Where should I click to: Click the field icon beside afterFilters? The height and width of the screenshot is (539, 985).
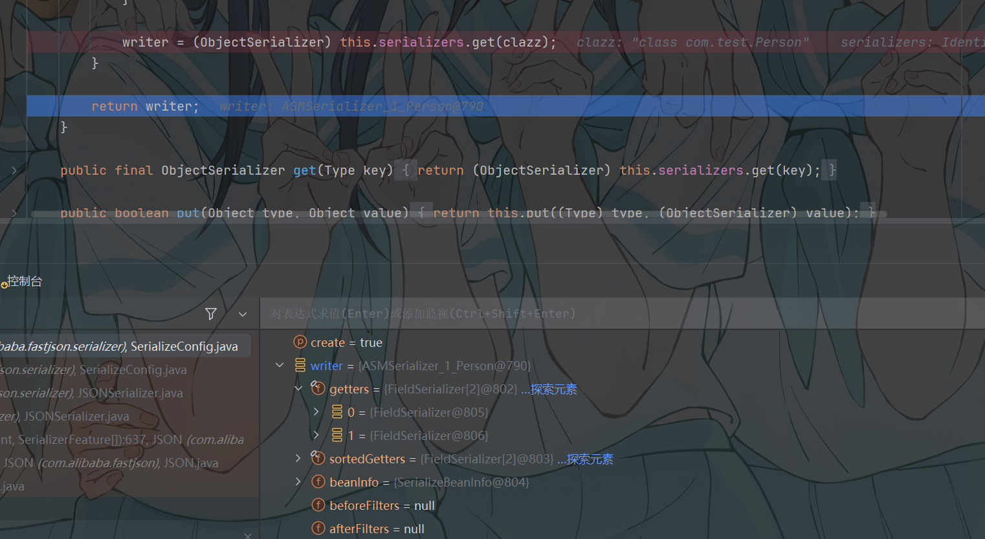(x=318, y=529)
